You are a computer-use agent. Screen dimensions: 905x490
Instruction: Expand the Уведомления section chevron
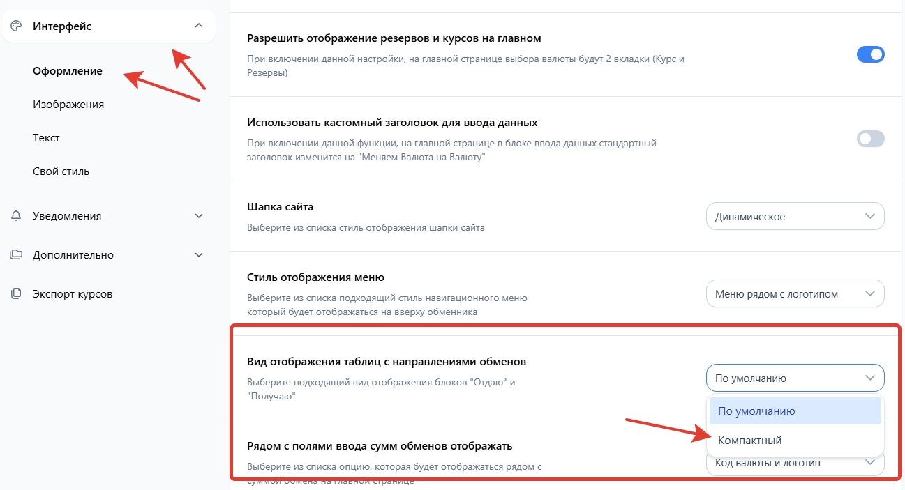(x=199, y=216)
